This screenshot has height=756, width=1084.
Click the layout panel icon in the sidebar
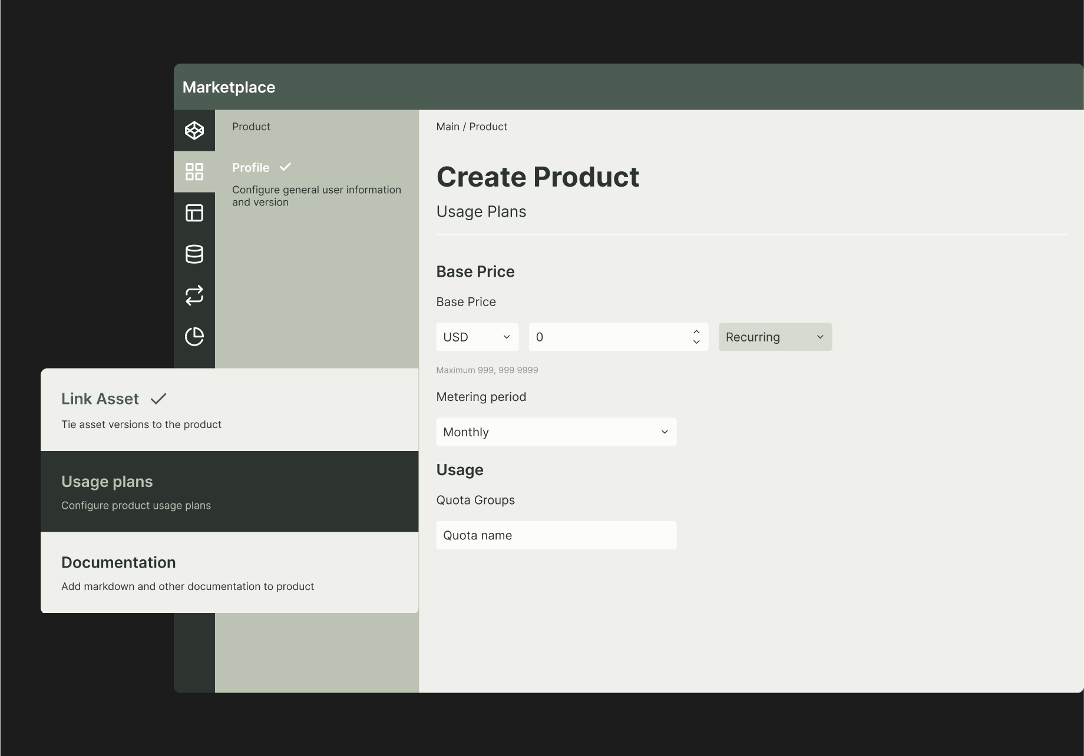(194, 213)
